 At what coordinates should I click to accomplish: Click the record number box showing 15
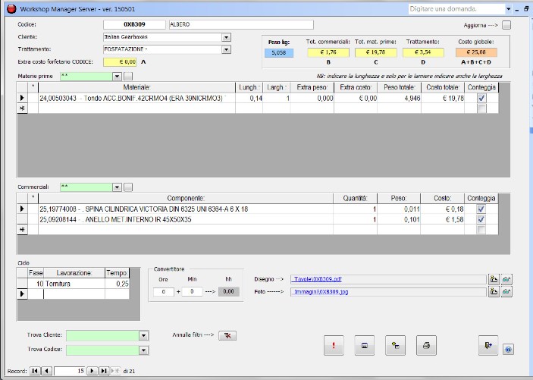coord(69,371)
